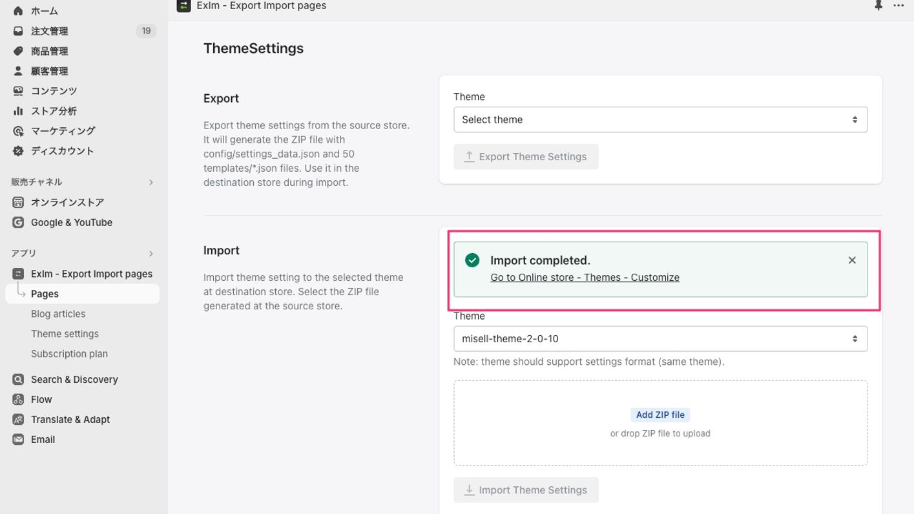Click the Email app label
The image size is (914, 514).
point(43,440)
